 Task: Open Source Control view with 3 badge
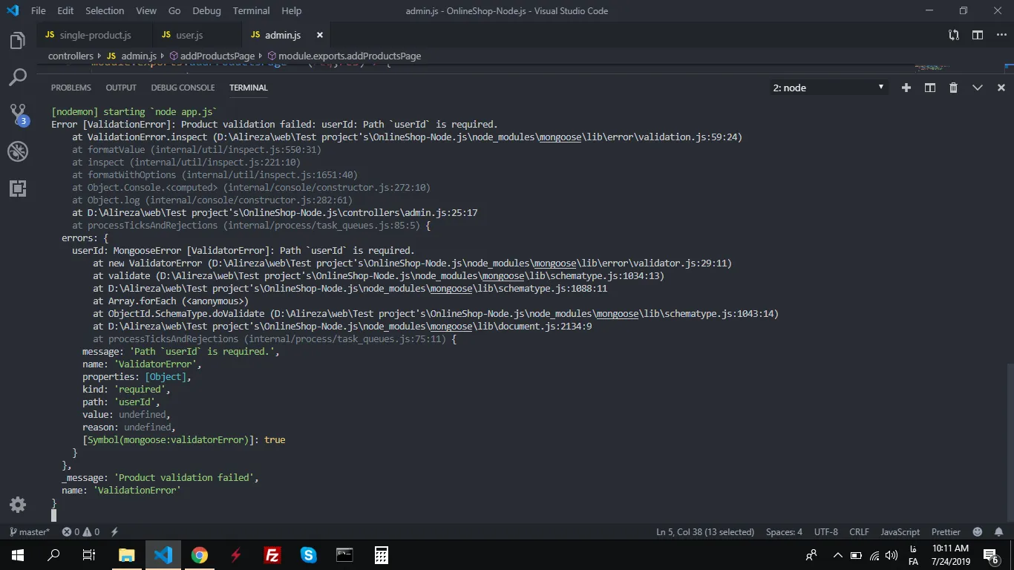click(x=18, y=114)
